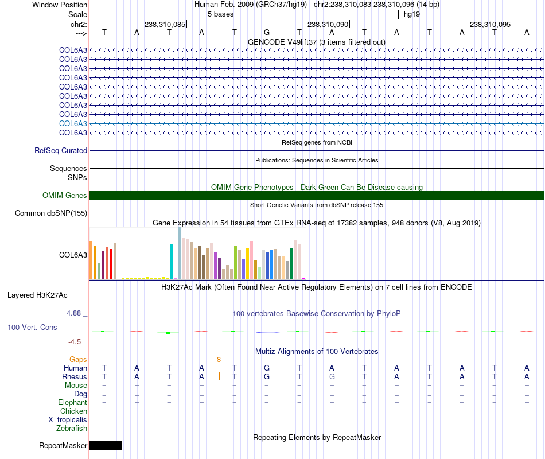The height and width of the screenshot is (459, 545).
Task: Click the -4.5 PhyloP lower scale value
Action: point(75,342)
